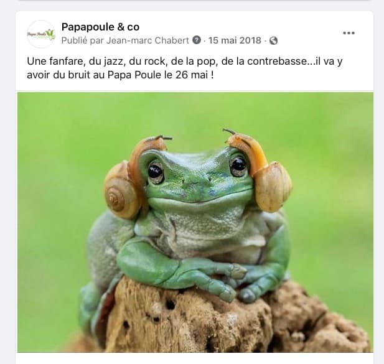This screenshot has height=364, width=384.
Task: Click the white card strip below the photo
Action: (x=194, y=358)
